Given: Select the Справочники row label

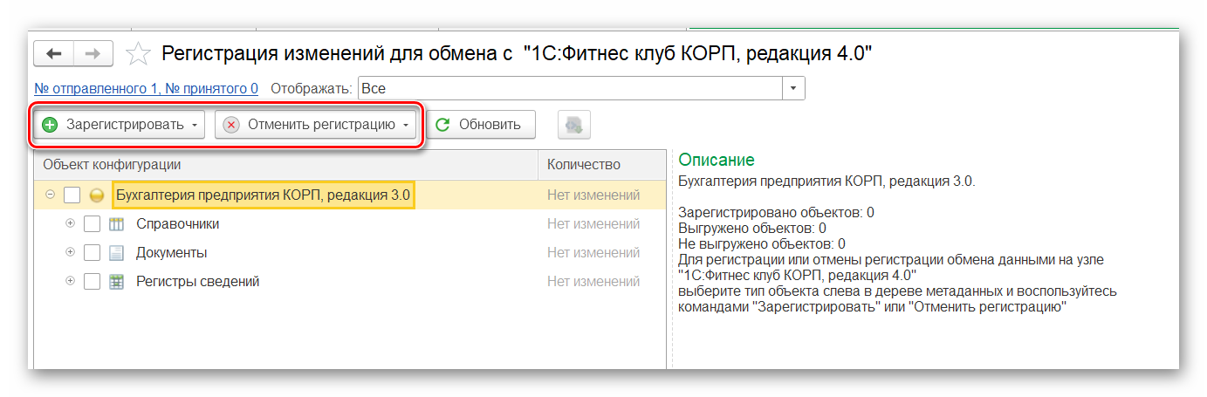Looking at the screenshot, I should [x=177, y=224].
